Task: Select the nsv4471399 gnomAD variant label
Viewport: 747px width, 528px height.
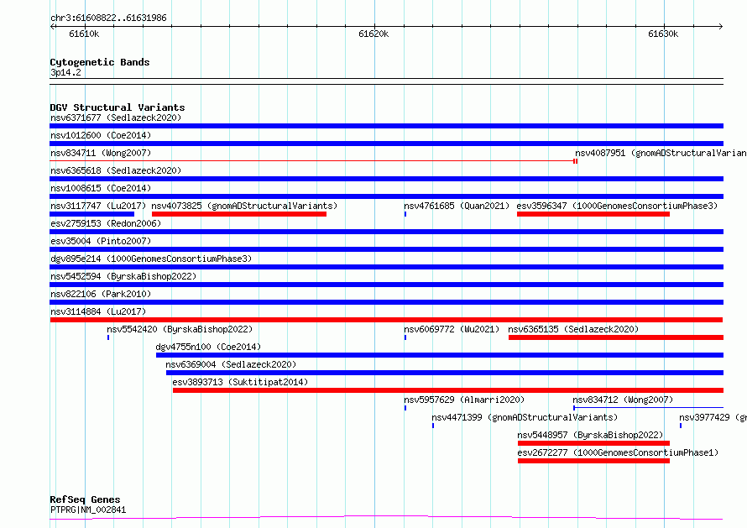Action: pos(525,417)
